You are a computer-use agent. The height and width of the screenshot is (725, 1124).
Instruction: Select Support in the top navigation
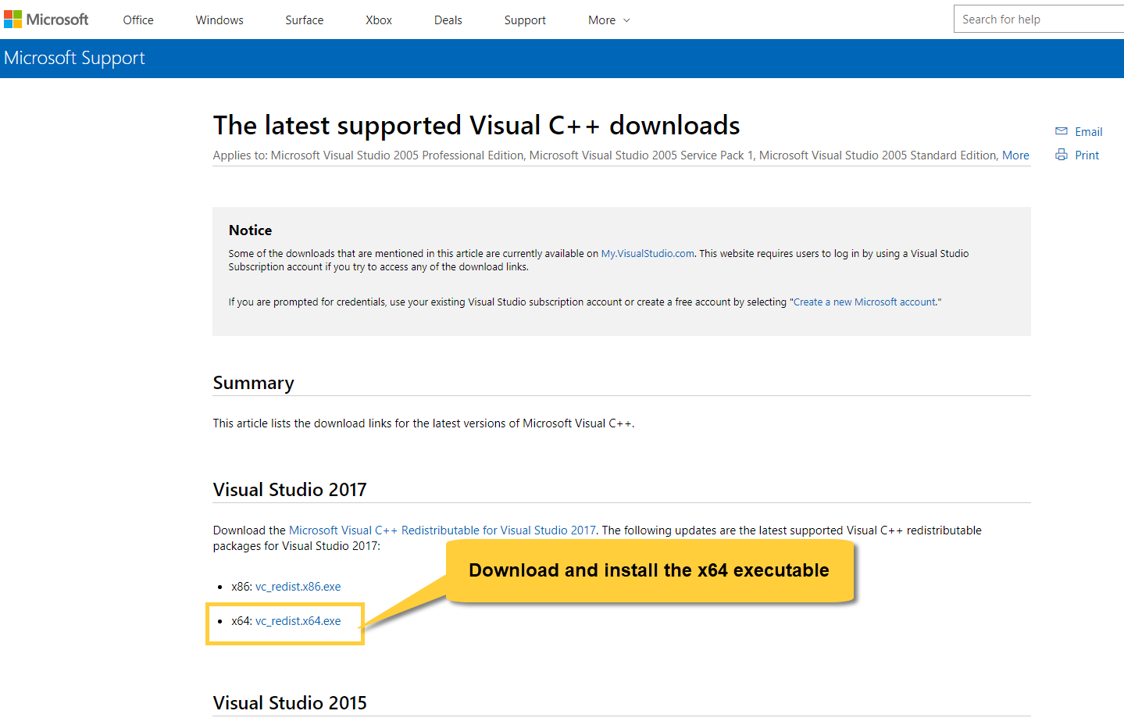pos(525,20)
